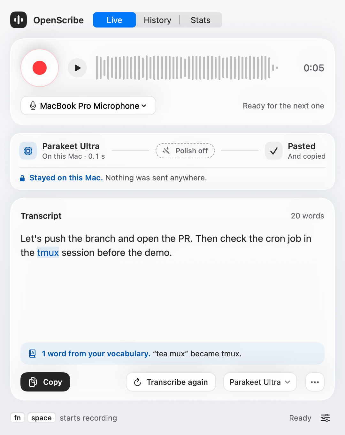345x435 pixels.
Task: Click the 1 word from your vocabulary notice
Action: pos(172,353)
